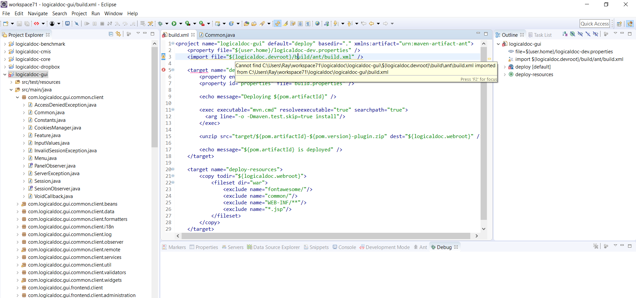636x298 pixels.
Task: Toggle the Filter Internal Targets icon in Outline
Action: pyautogui.click(x=572, y=34)
